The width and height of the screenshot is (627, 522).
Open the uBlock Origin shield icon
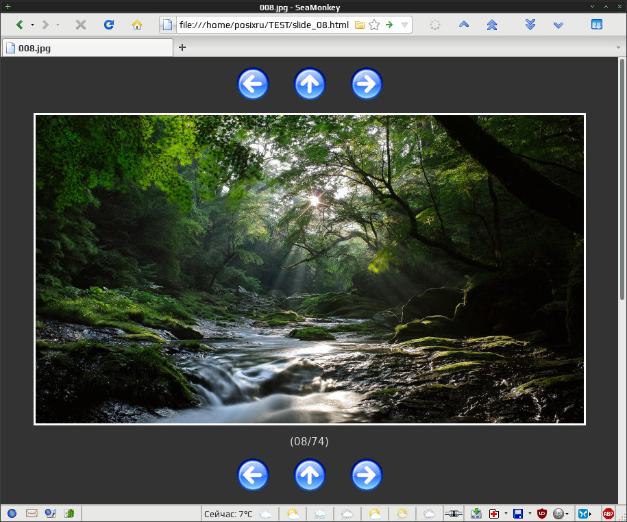coord(542,514)
